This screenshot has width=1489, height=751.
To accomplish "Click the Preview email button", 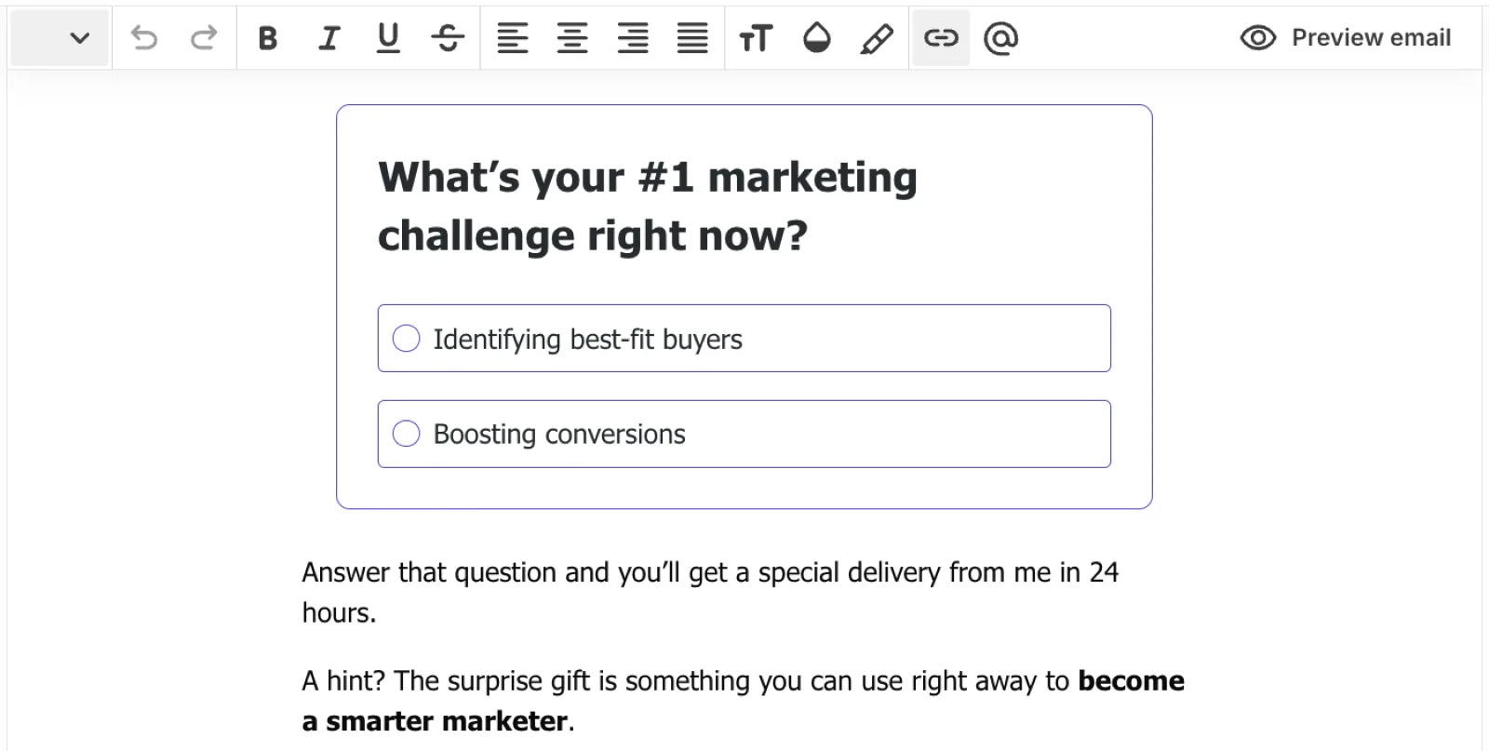I will click(1346, 38).
